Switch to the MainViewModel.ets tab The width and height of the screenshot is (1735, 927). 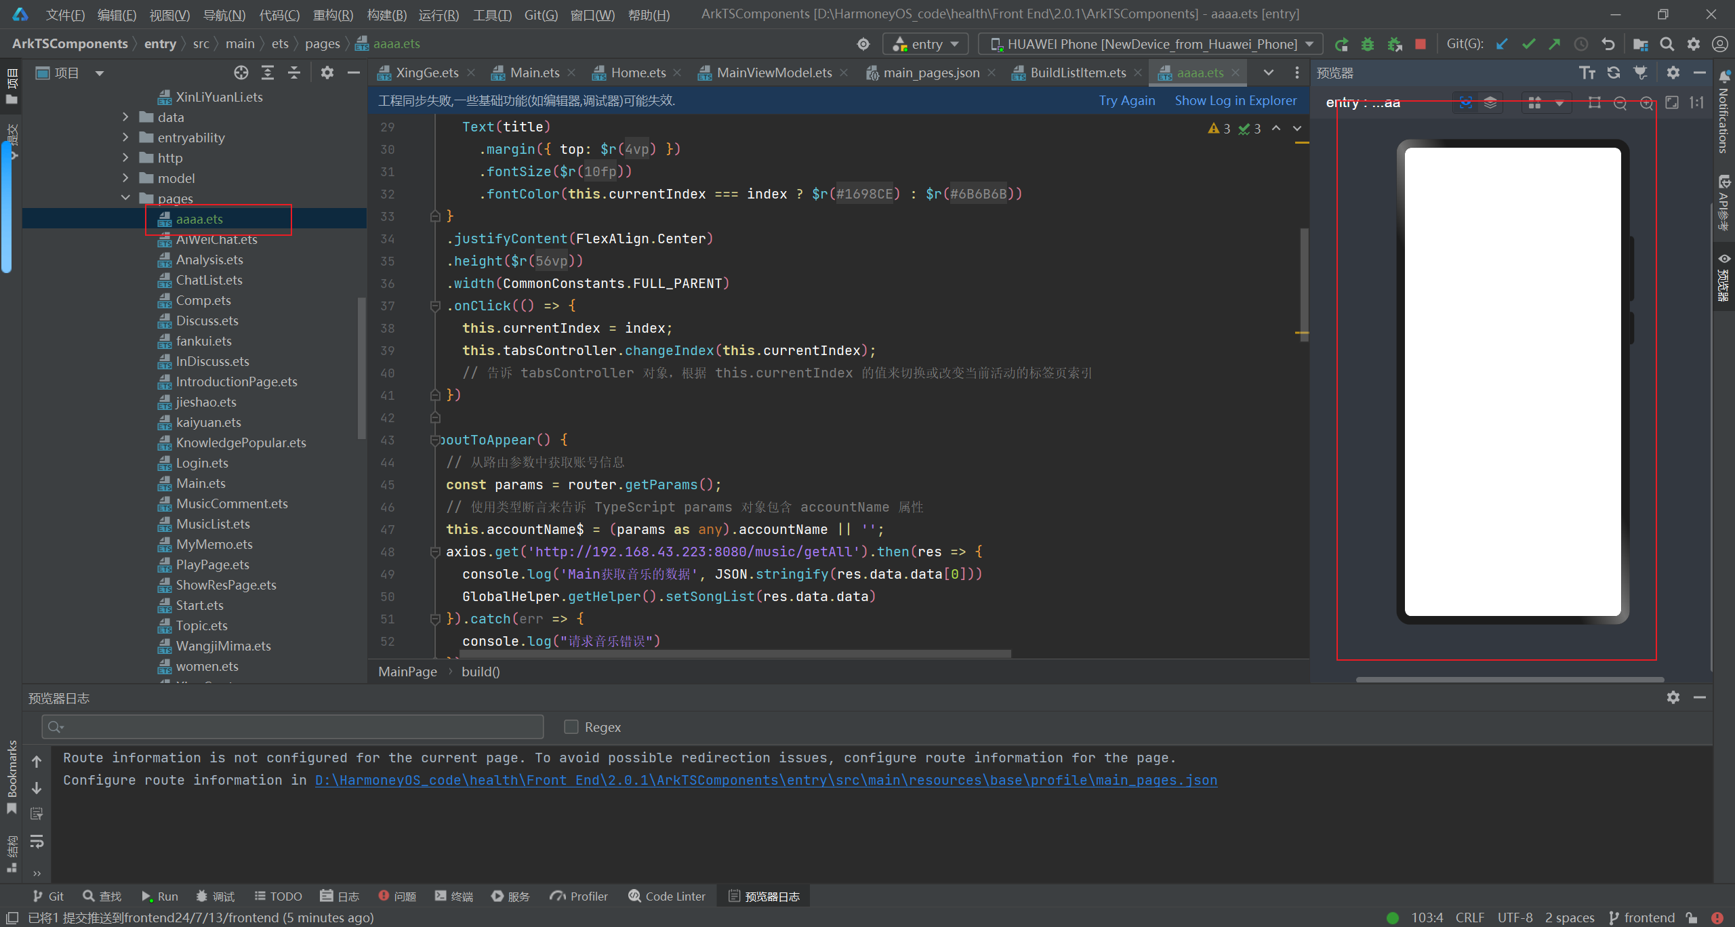coord(774,73)
